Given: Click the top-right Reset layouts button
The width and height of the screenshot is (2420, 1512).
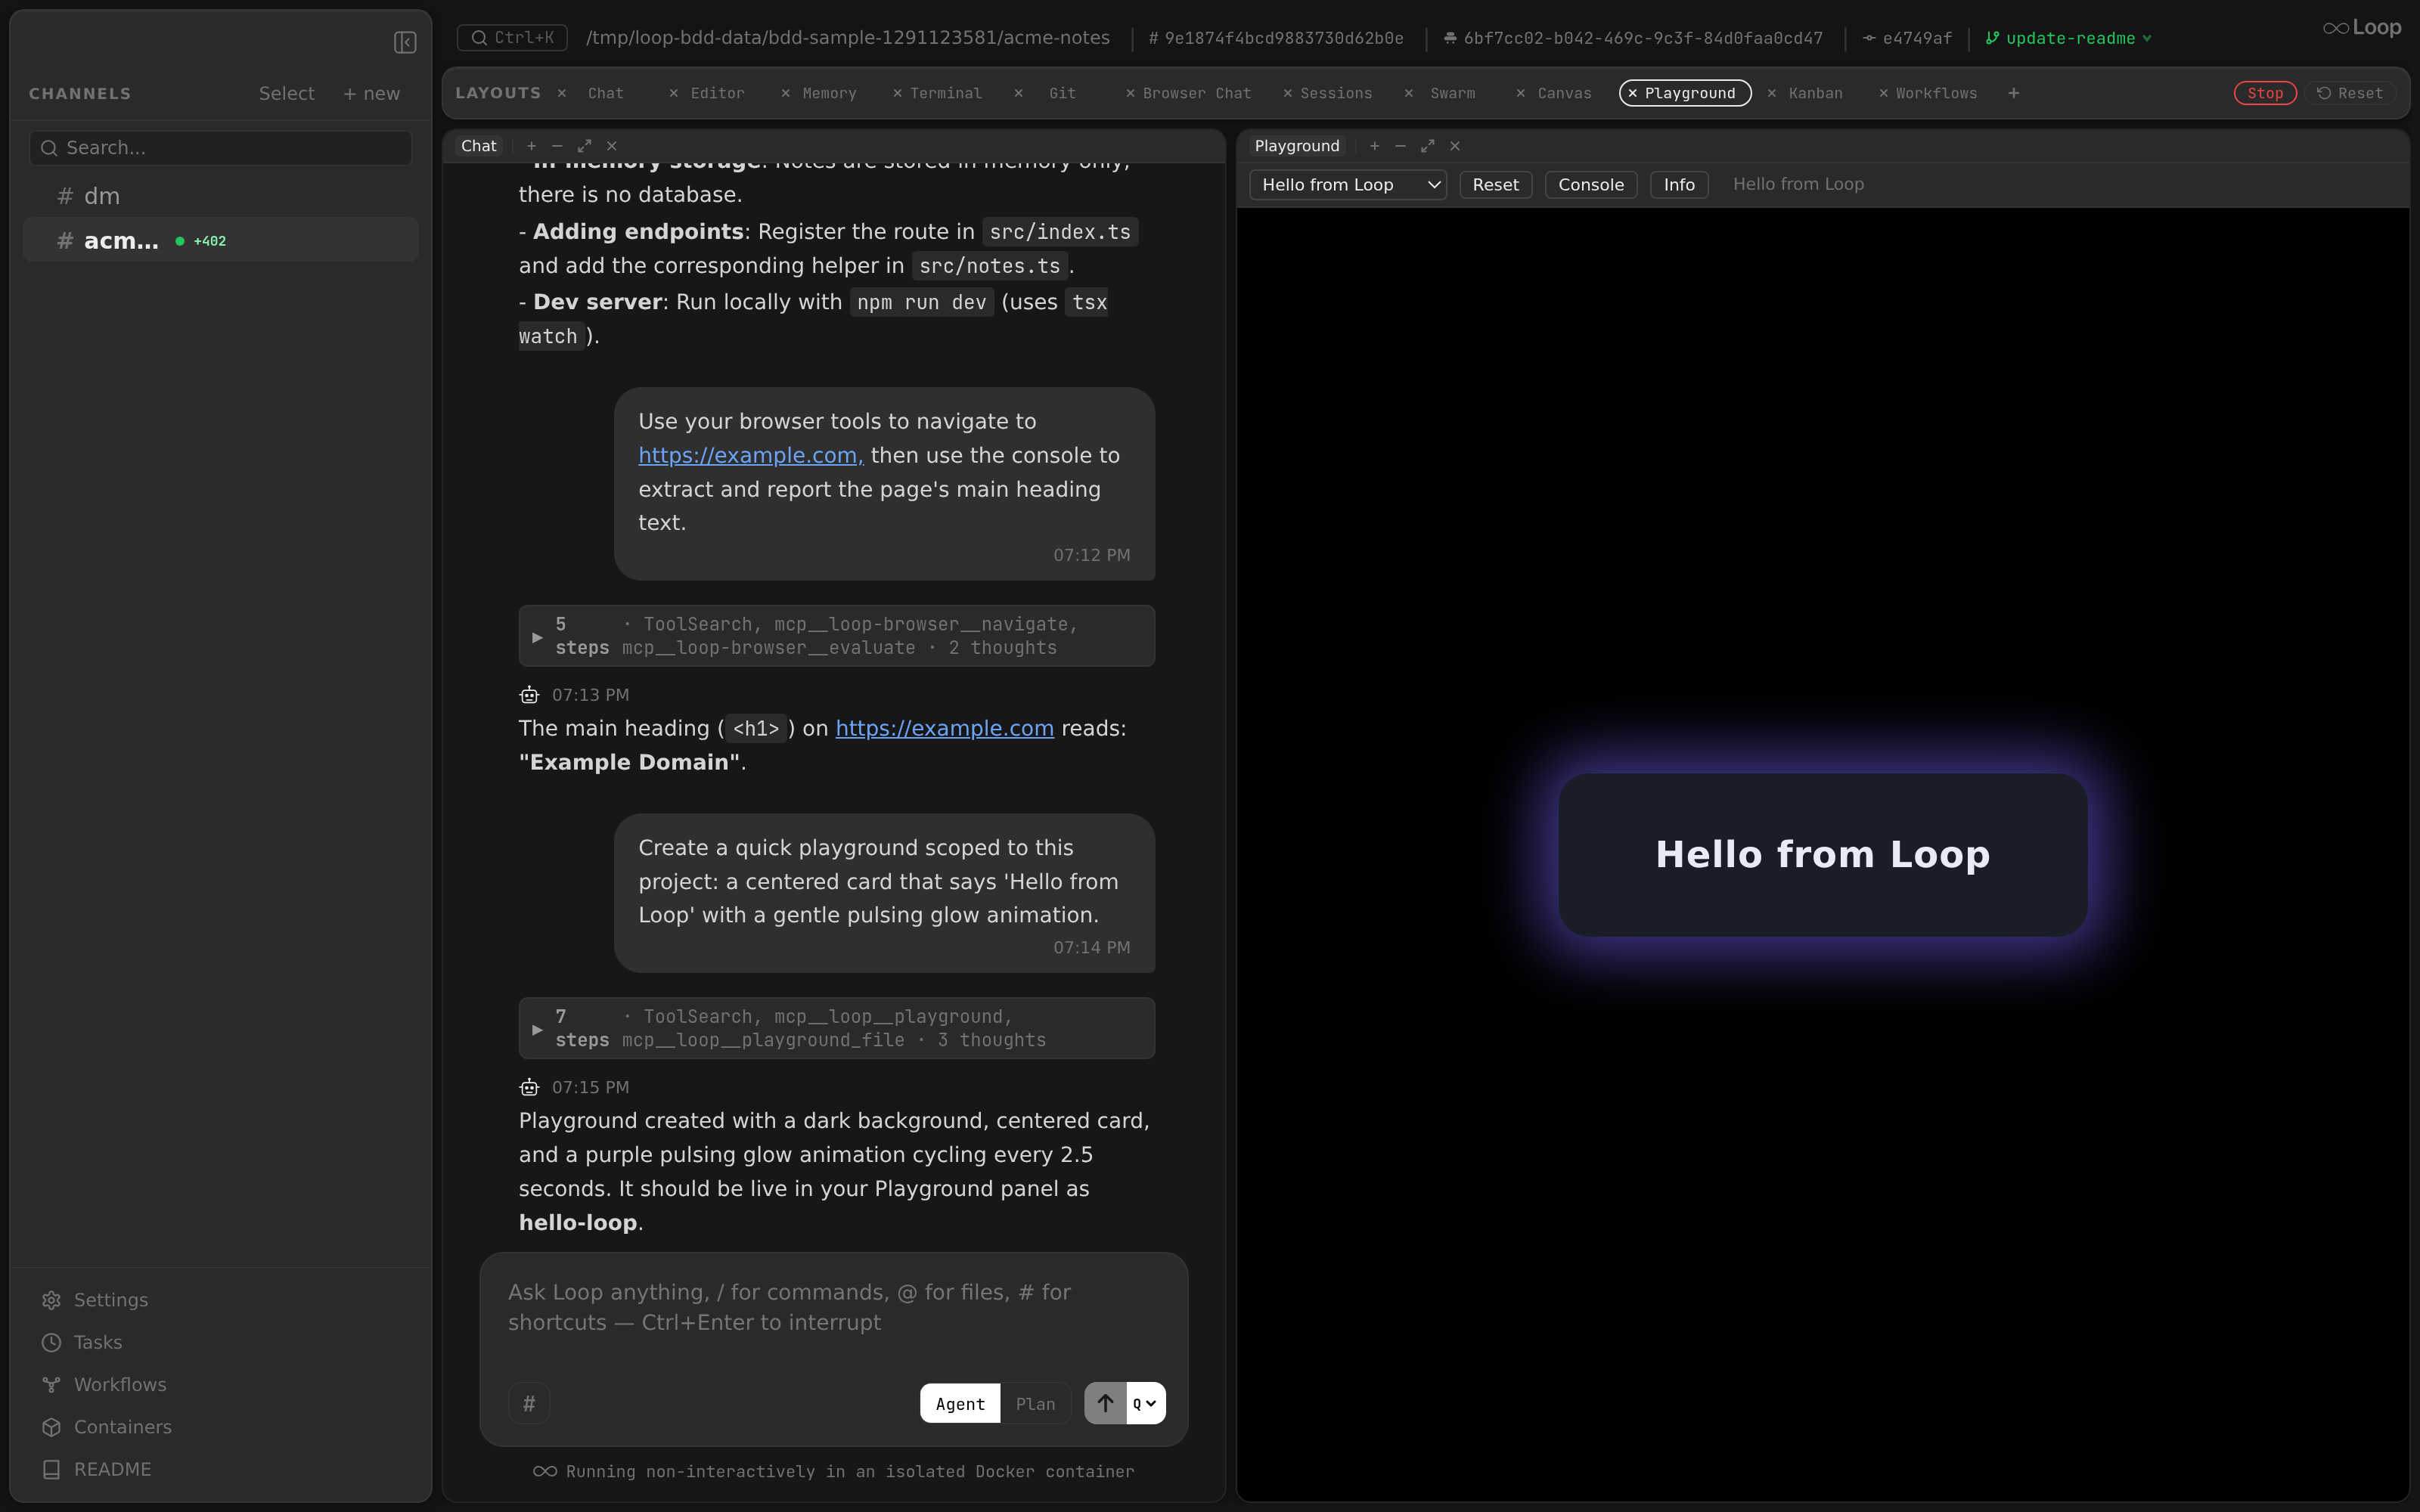Looking at the screenshot, I should (x=2350, y=93).
